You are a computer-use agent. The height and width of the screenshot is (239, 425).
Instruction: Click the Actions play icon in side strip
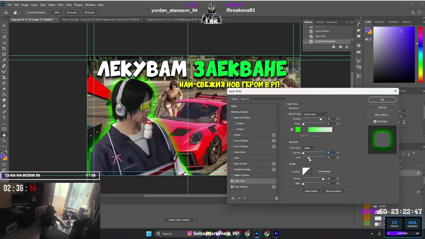pos(359,30)
